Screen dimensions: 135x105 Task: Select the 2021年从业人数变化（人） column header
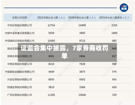114,18
